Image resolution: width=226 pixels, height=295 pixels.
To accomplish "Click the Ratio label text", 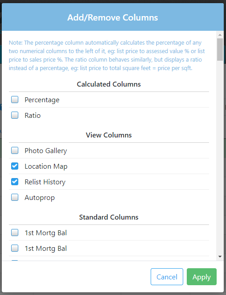I will [x=33, y=115].
